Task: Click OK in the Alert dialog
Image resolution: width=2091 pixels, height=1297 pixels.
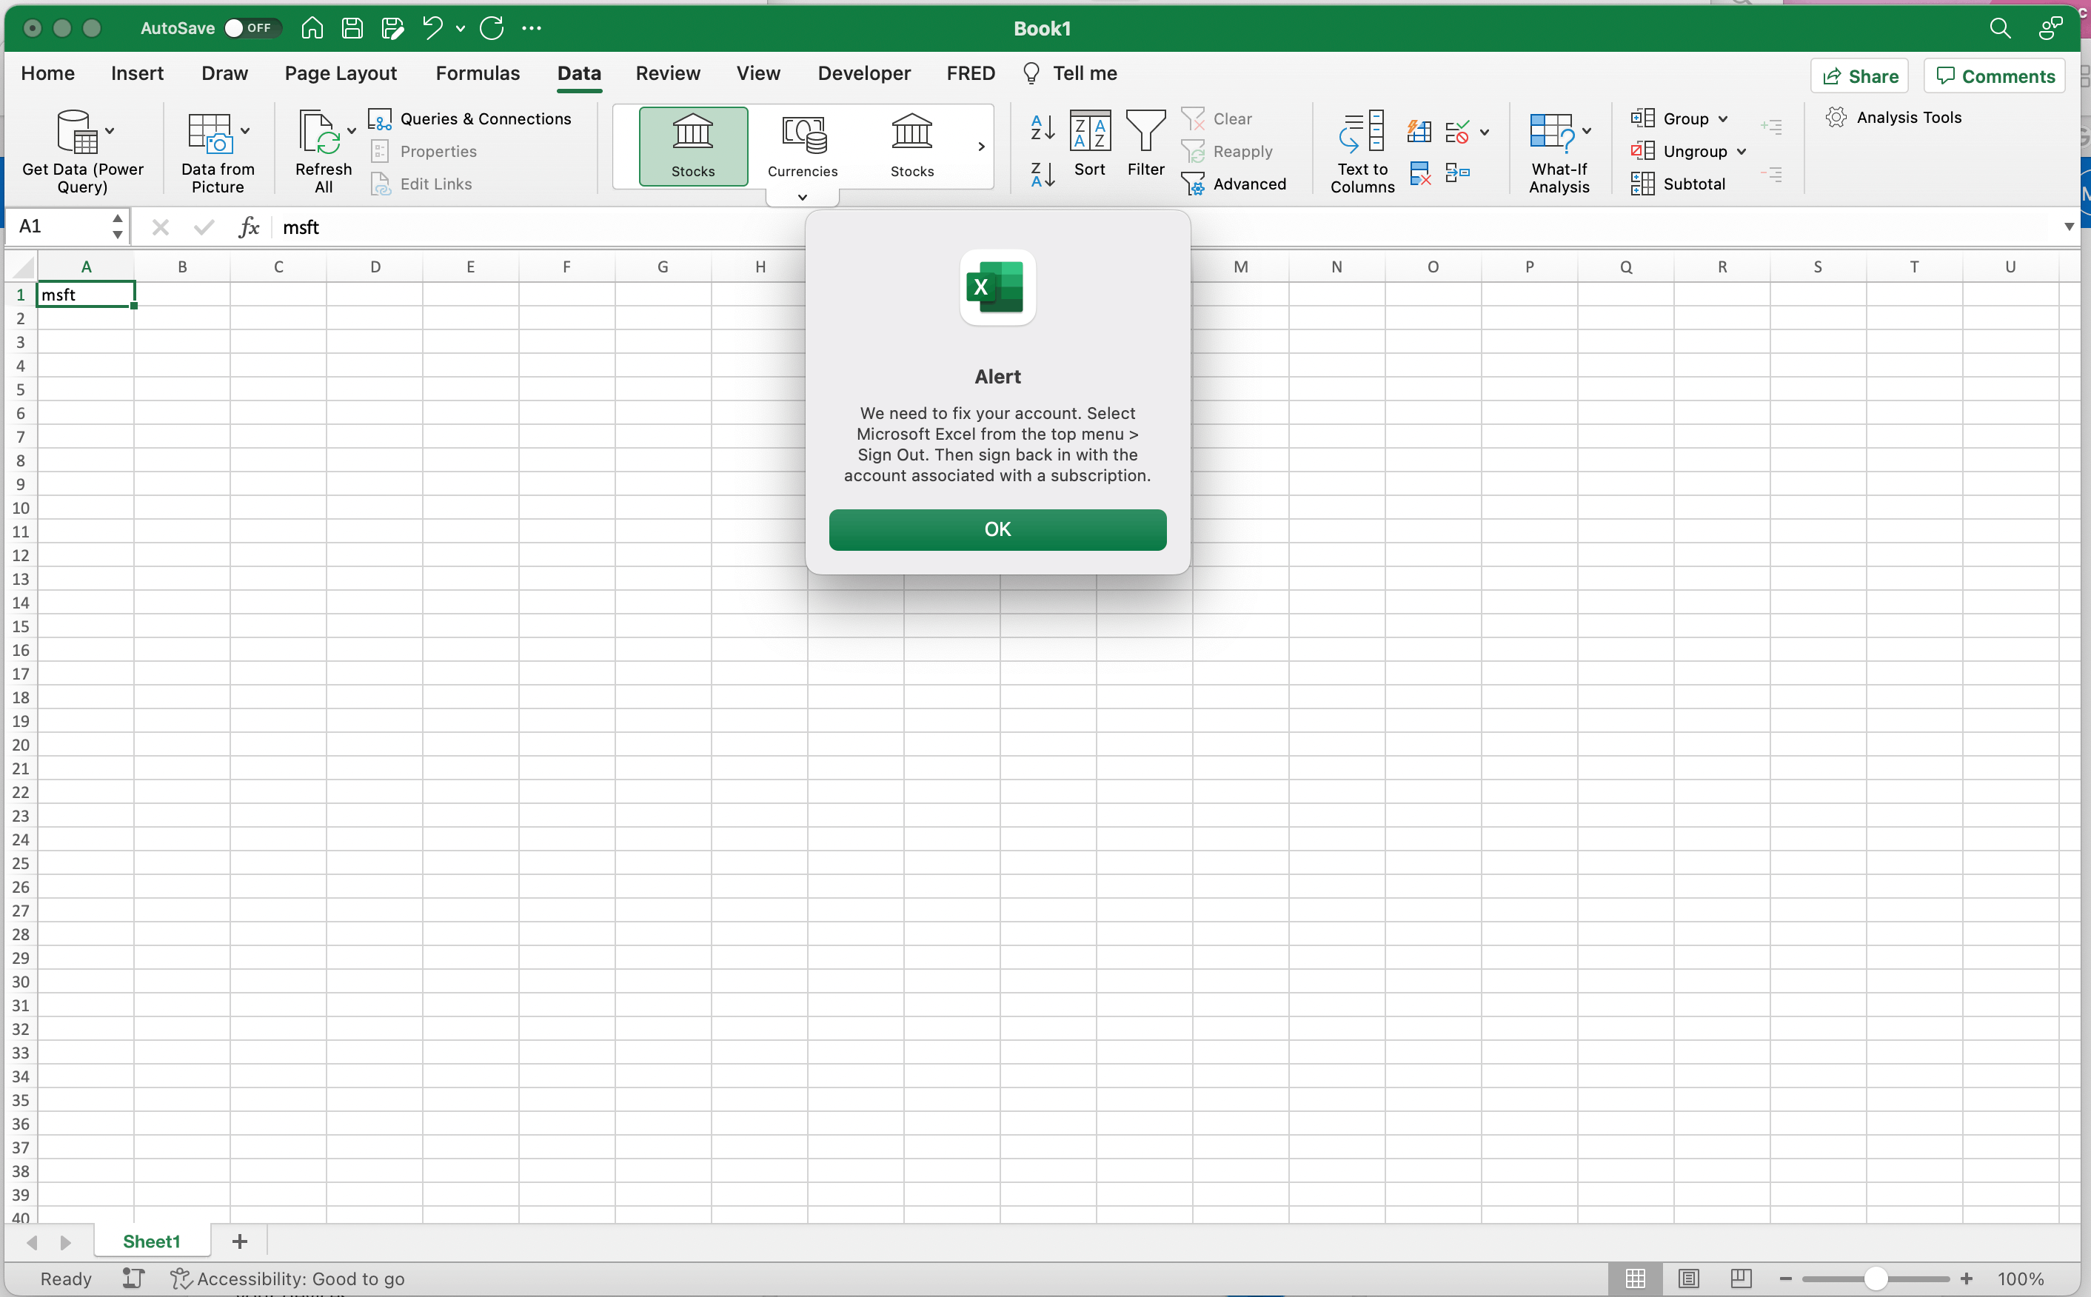Action: (997, 529)
